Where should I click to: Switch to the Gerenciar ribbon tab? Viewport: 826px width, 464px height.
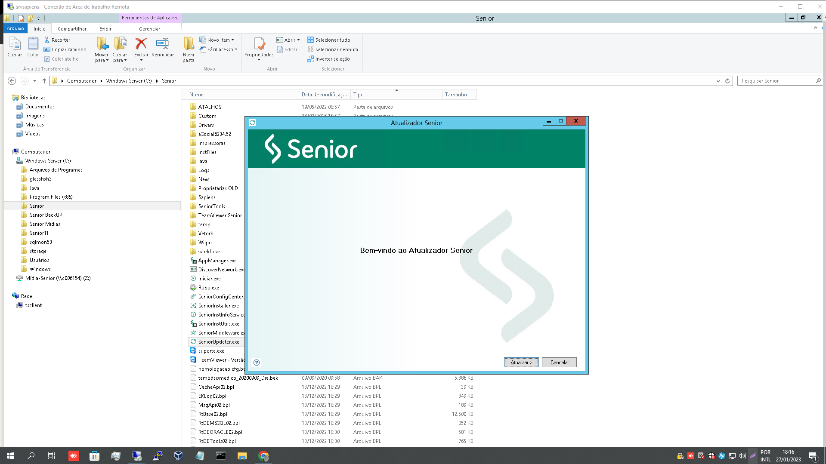click(150, 29)
